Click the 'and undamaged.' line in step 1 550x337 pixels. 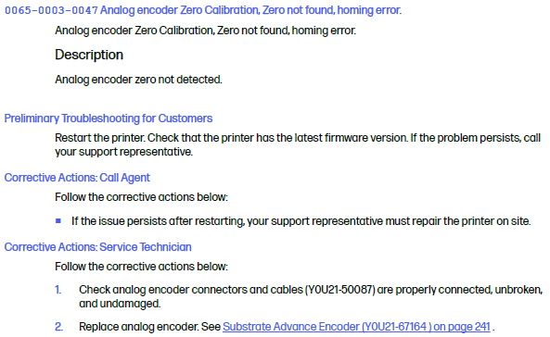(120, 304)
